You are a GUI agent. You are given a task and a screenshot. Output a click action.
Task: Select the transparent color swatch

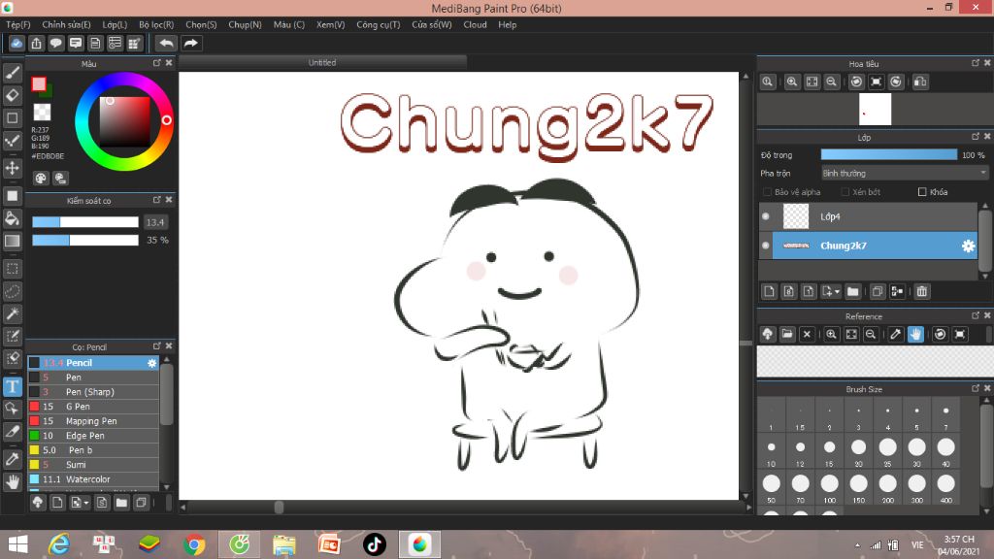pos(42,113)
